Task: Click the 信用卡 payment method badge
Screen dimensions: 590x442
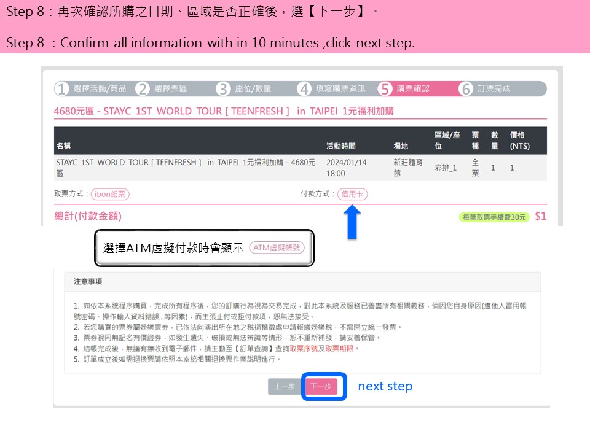Action: (x=352, y=194)
